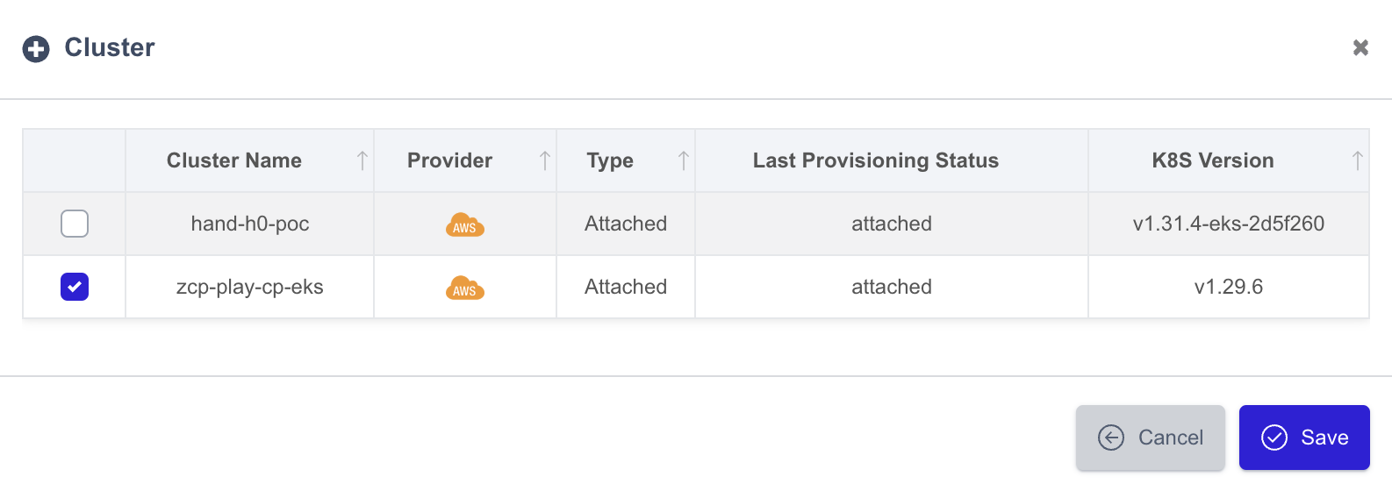
Task: Check the hand-h0-poc cluster checkbox
Action: click(x=75, y=224)
